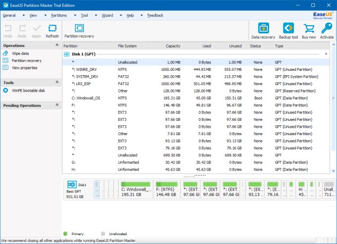Collapse the Tools panel section

coord(56,83)
